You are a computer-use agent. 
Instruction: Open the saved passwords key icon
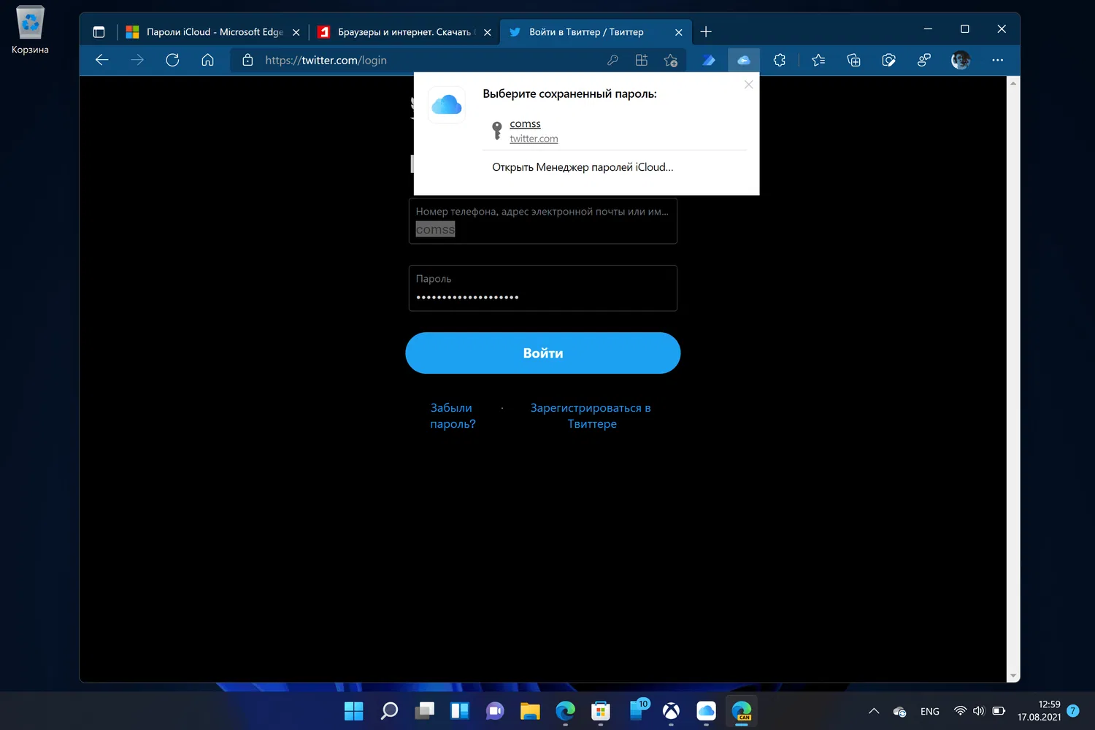coord(612,60)
